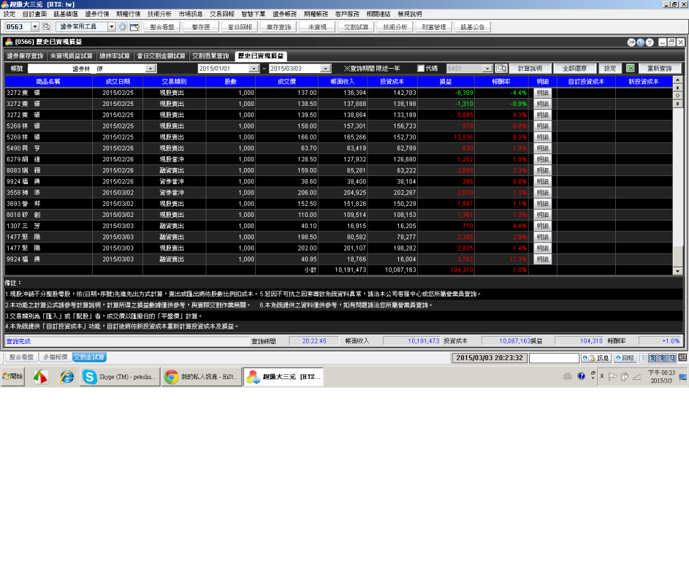Click the copy icon next to 0563
The height and width of the screenshot is (561, 689).
(46, 27)
